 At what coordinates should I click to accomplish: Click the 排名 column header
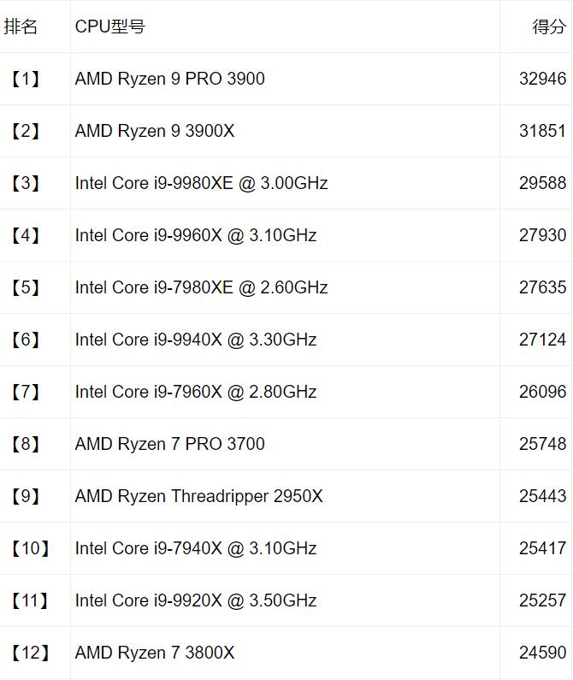tap(21, 27)
